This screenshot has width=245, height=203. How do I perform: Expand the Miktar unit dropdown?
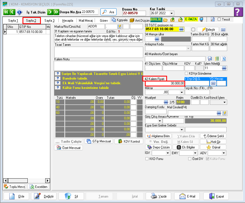click(x=182, y=92)
